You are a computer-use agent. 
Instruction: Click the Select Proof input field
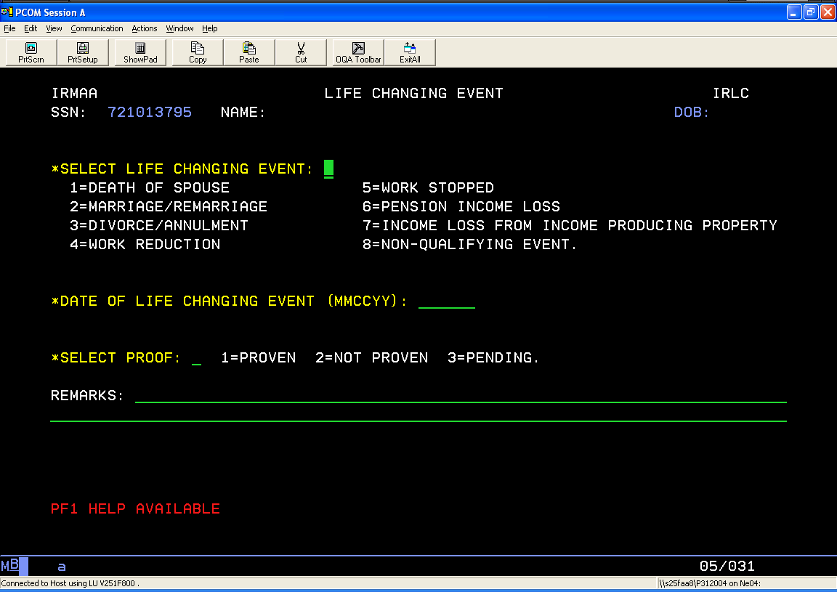[x=196, y=358]
